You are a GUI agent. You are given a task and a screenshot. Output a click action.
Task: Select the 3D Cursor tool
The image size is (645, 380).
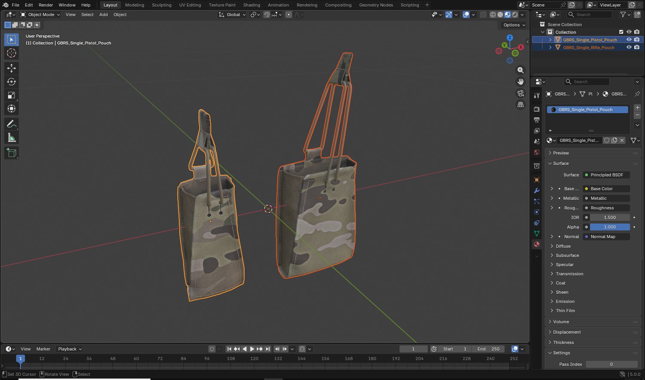coord(12,53)
